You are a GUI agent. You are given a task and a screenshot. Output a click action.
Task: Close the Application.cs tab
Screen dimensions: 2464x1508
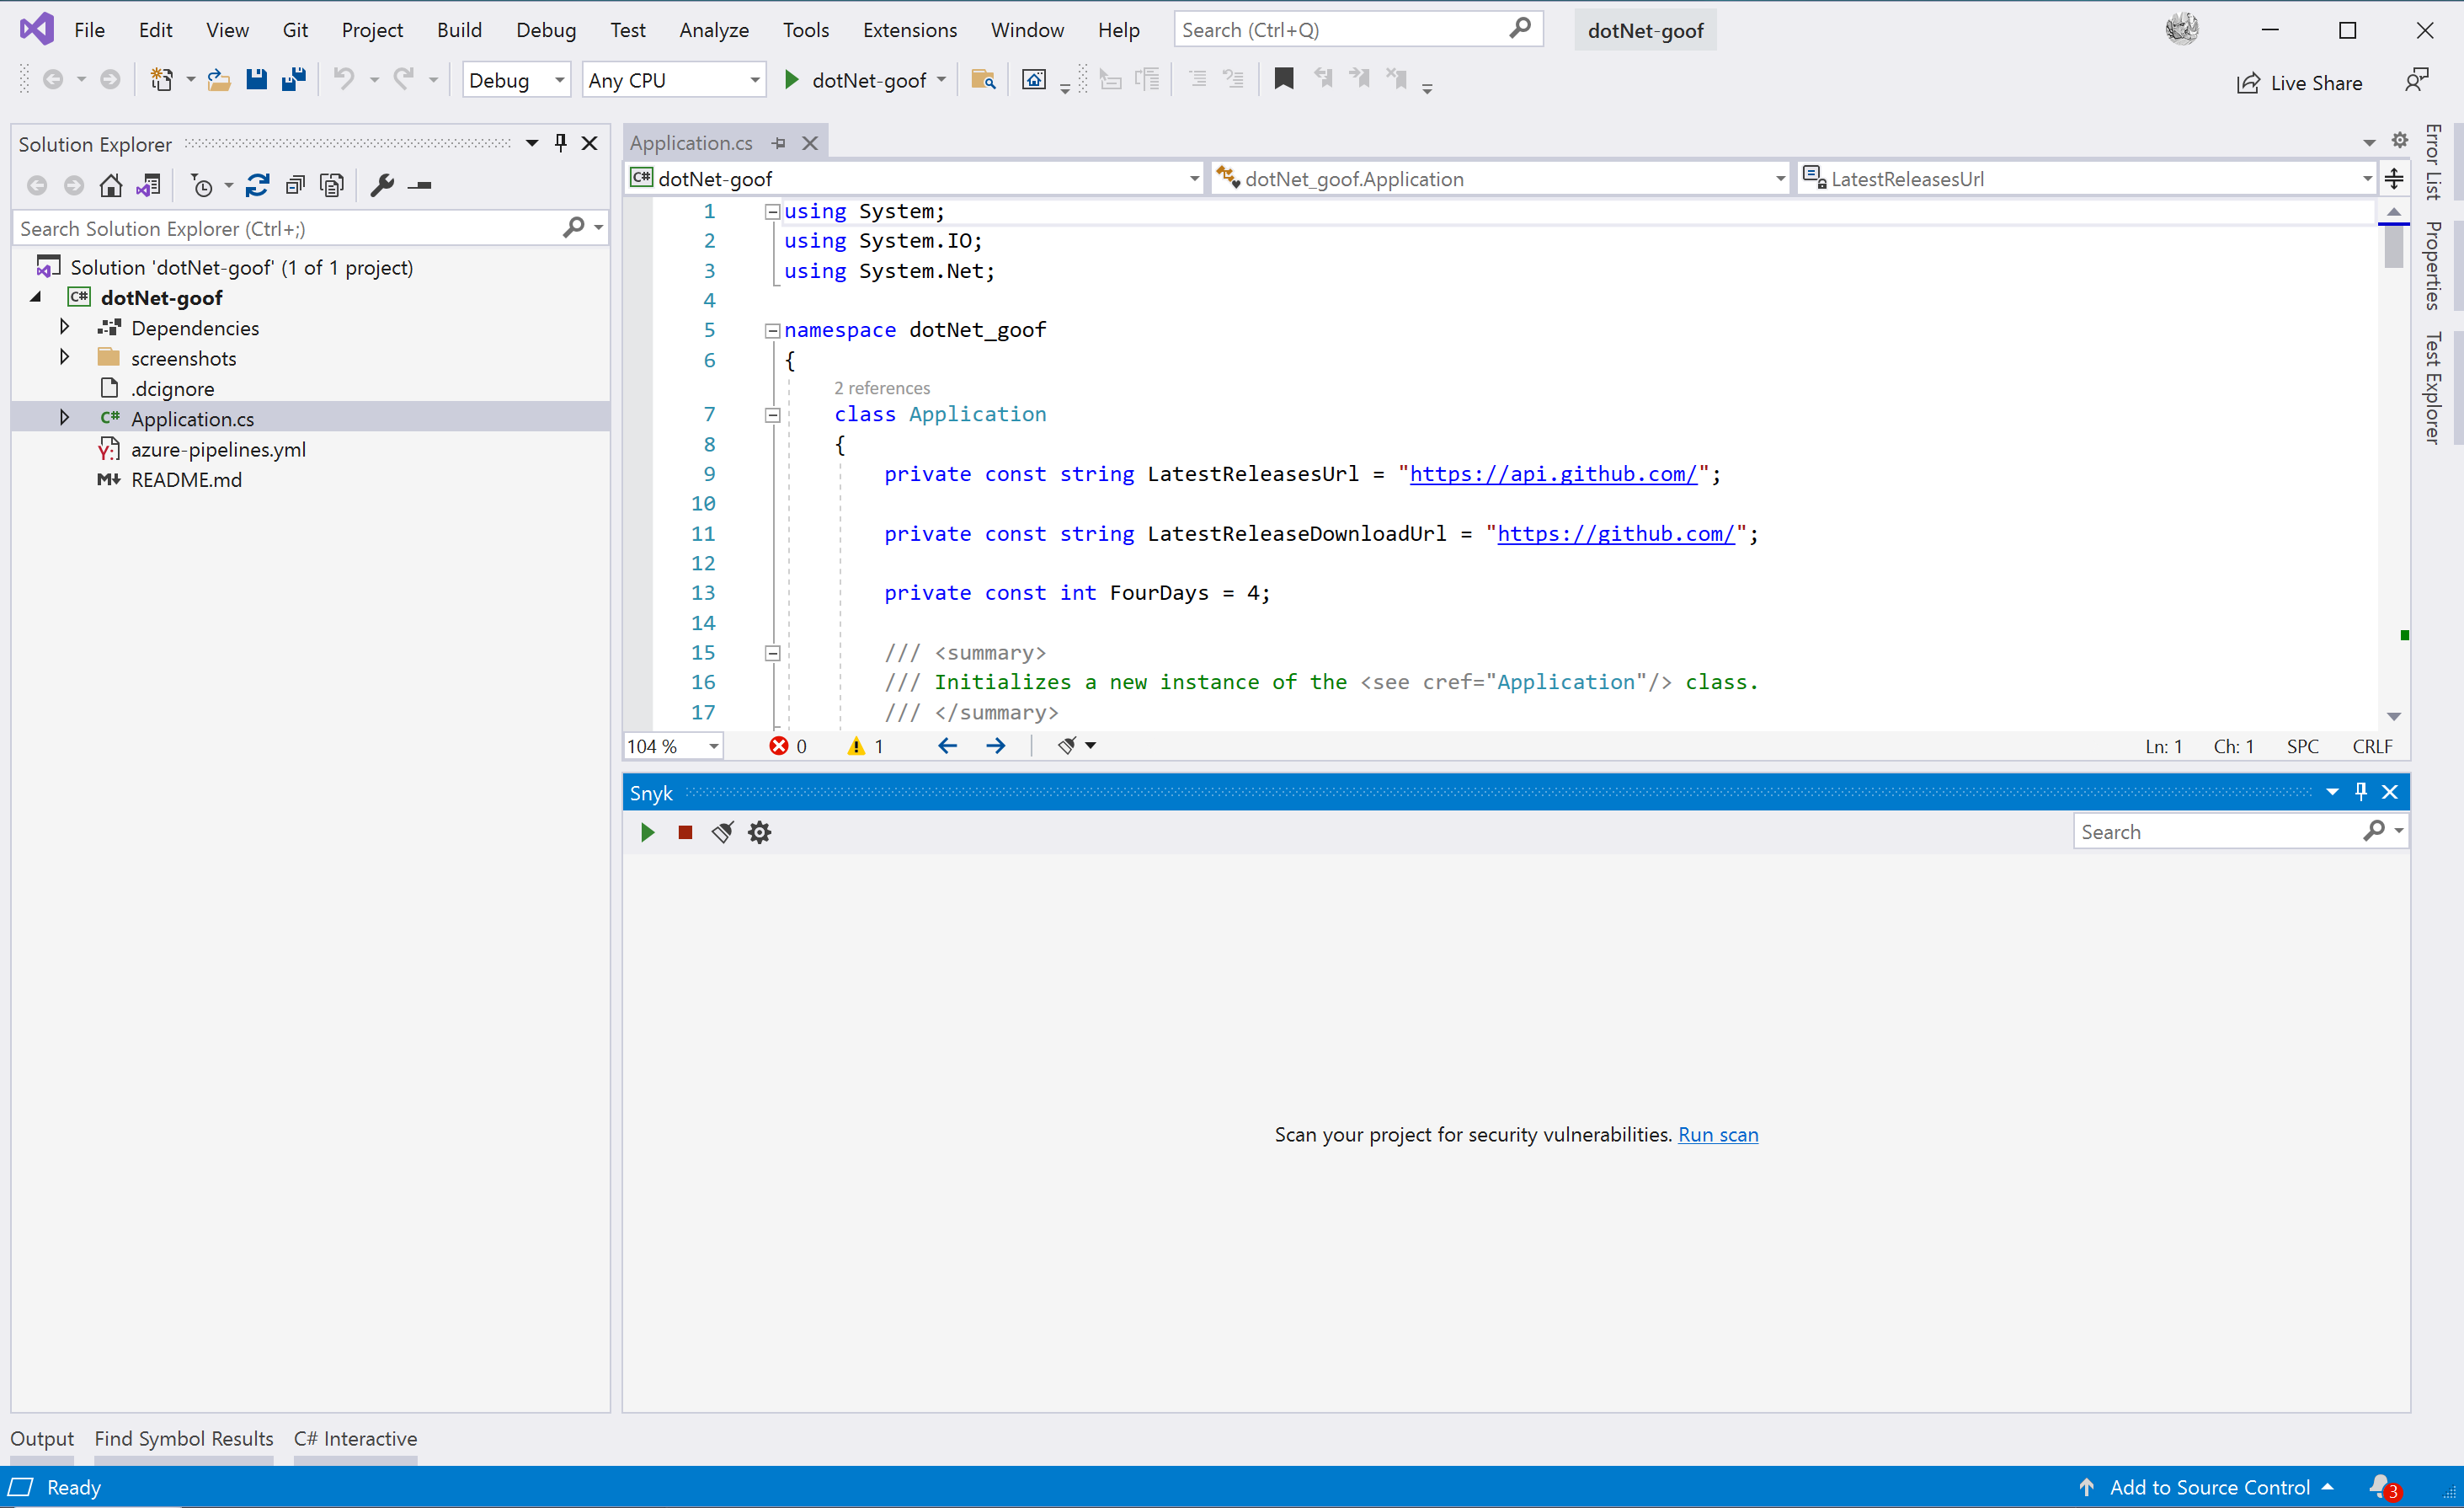810,143
